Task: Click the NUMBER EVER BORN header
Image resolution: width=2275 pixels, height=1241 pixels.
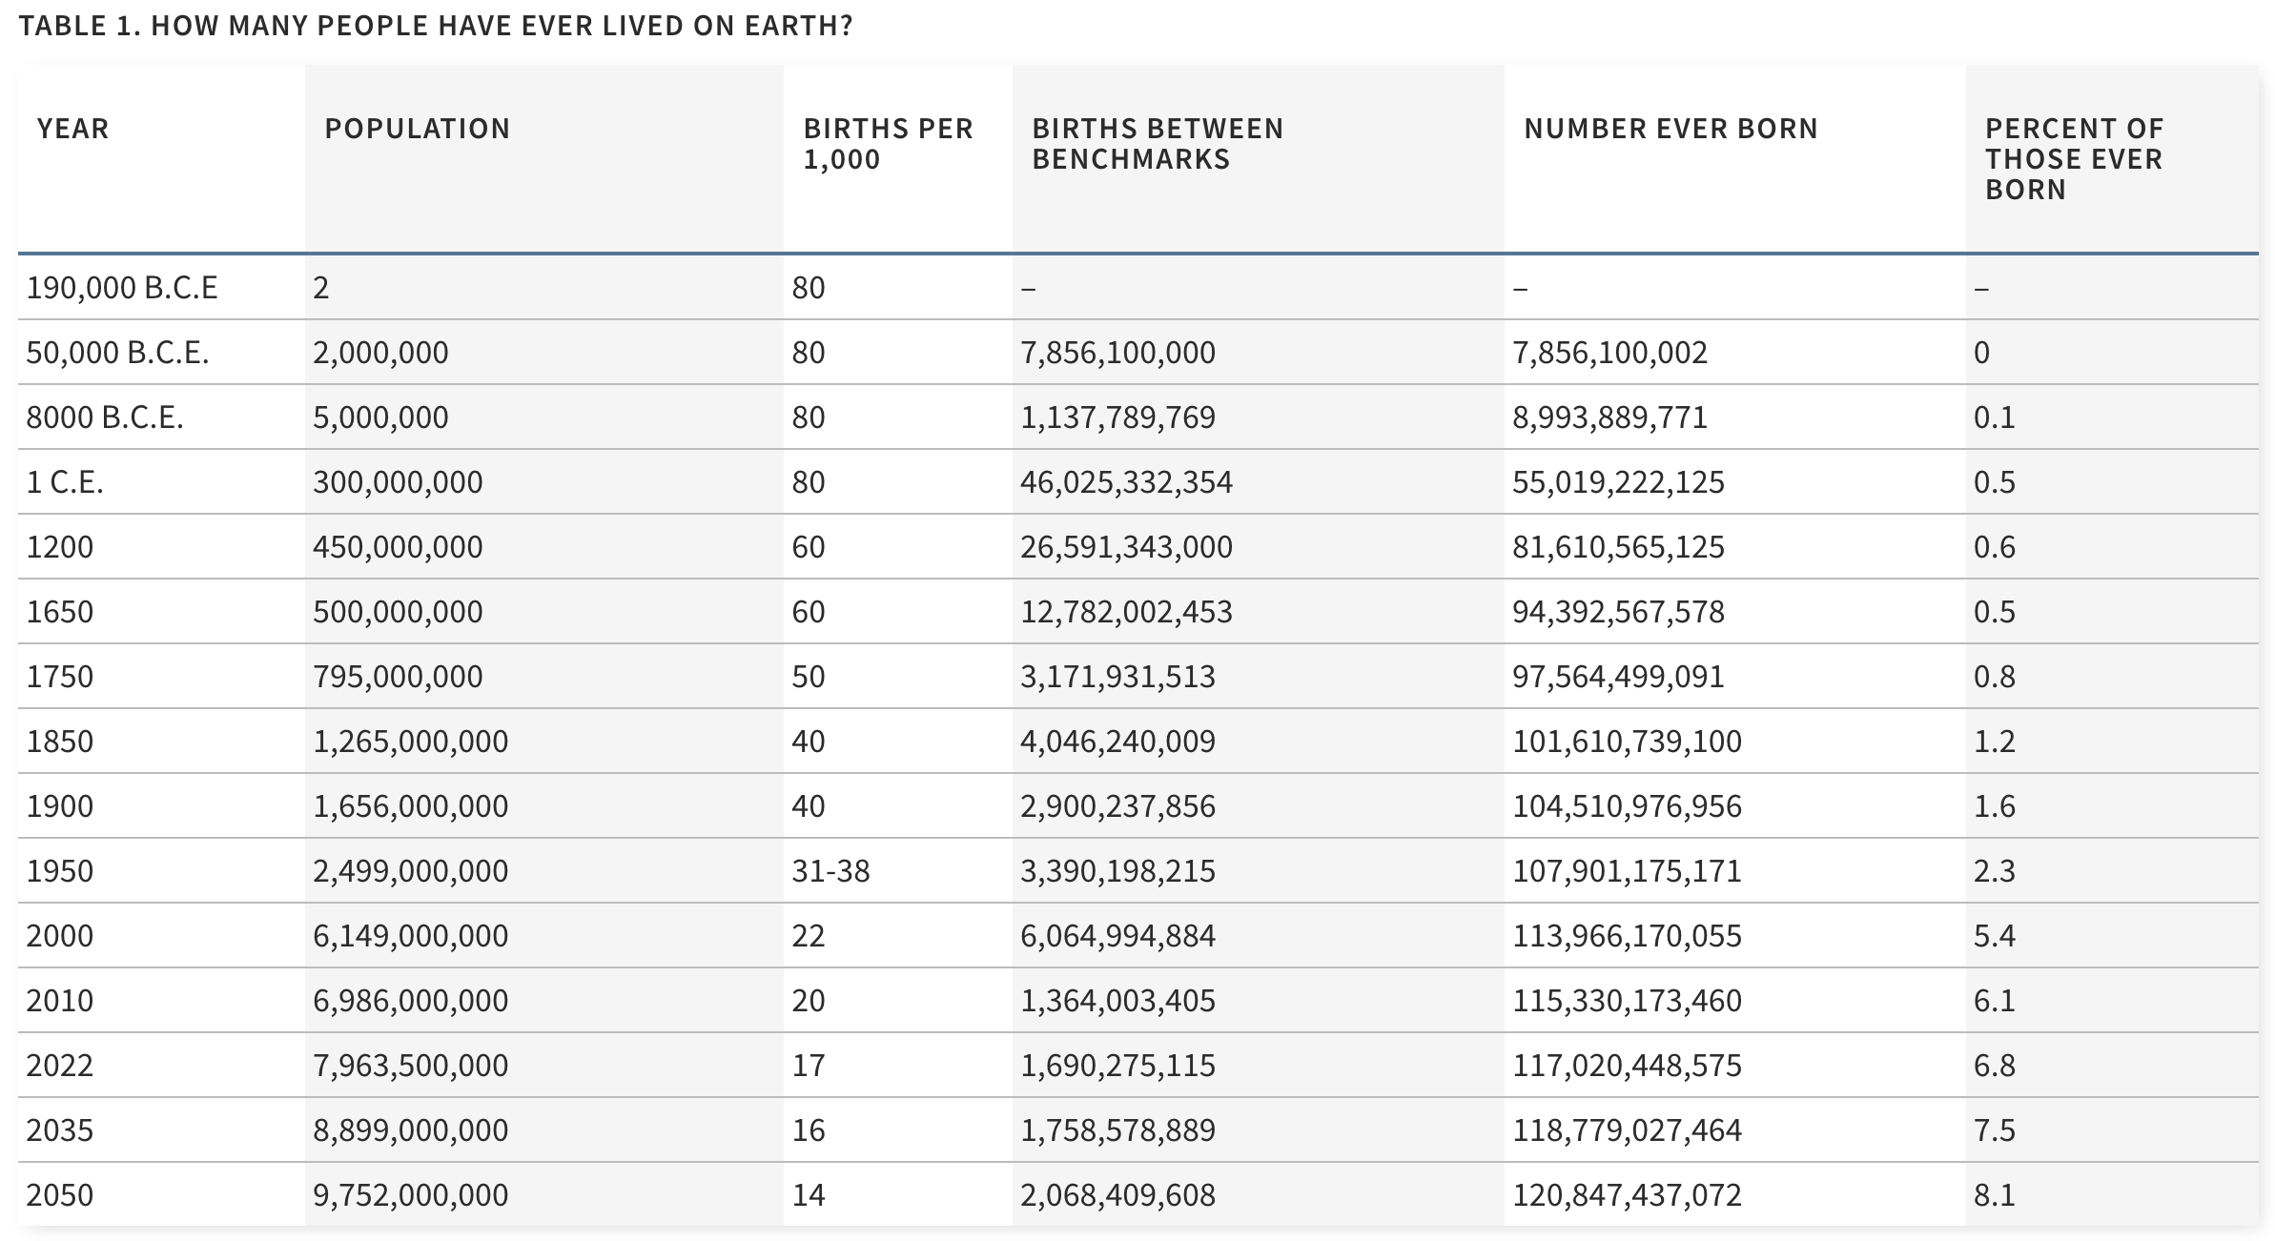Action: tap(1670, 129)
